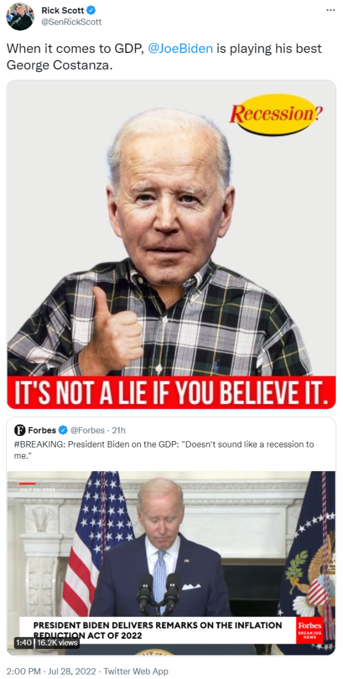Screen dimensions: 343x679
Task: Click the yellow Recession? logo in meme
Action: click(276, 115)
